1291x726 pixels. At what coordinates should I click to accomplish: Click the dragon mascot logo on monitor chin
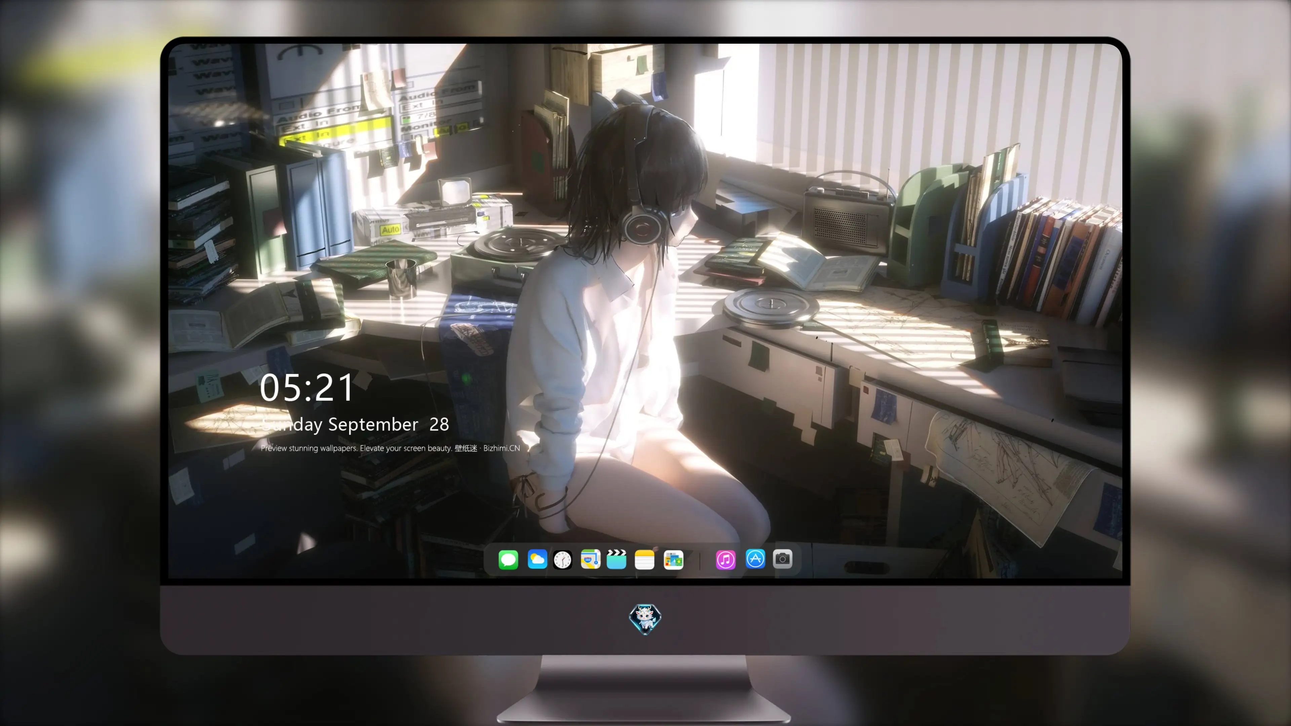coord(645,619)
